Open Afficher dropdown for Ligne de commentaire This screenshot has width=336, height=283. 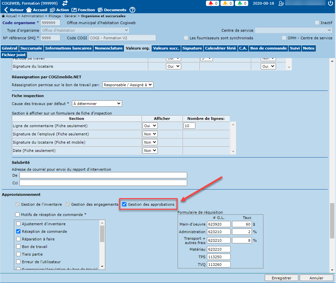pyautogui.click(x=150, y=126)
